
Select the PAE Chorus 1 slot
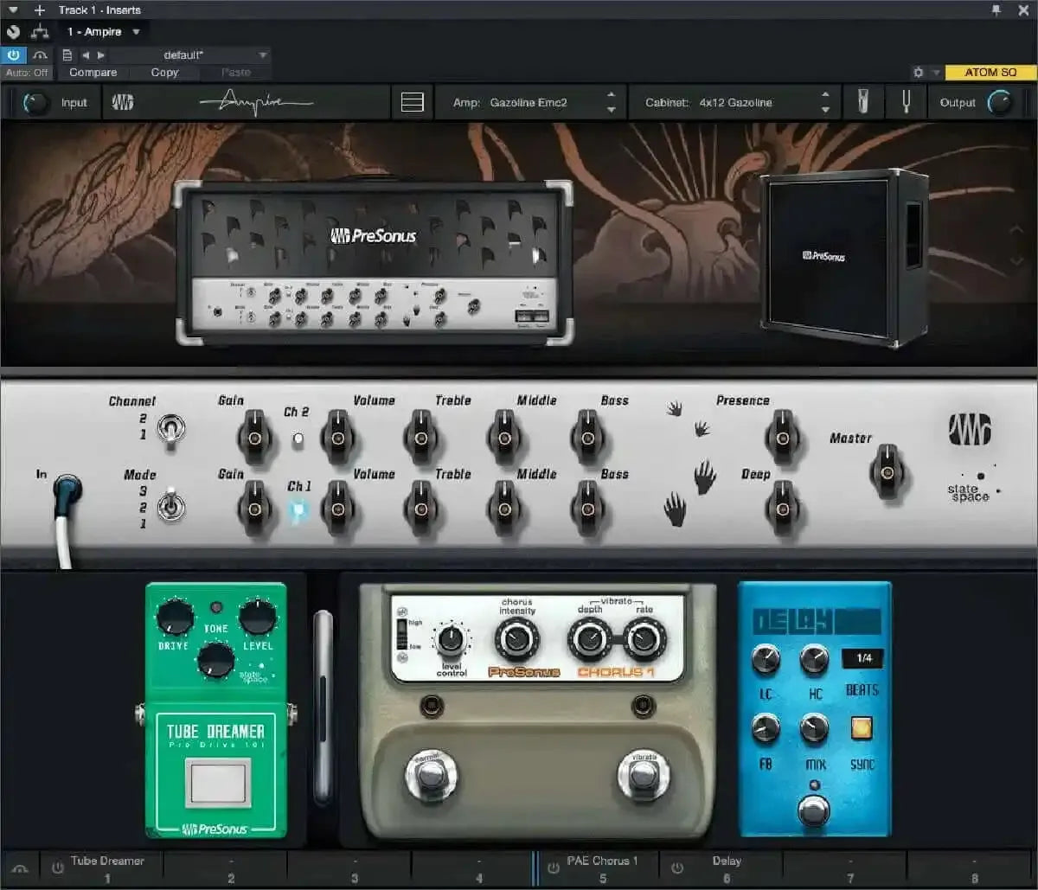pyautogui.click(x=602, y=867)
